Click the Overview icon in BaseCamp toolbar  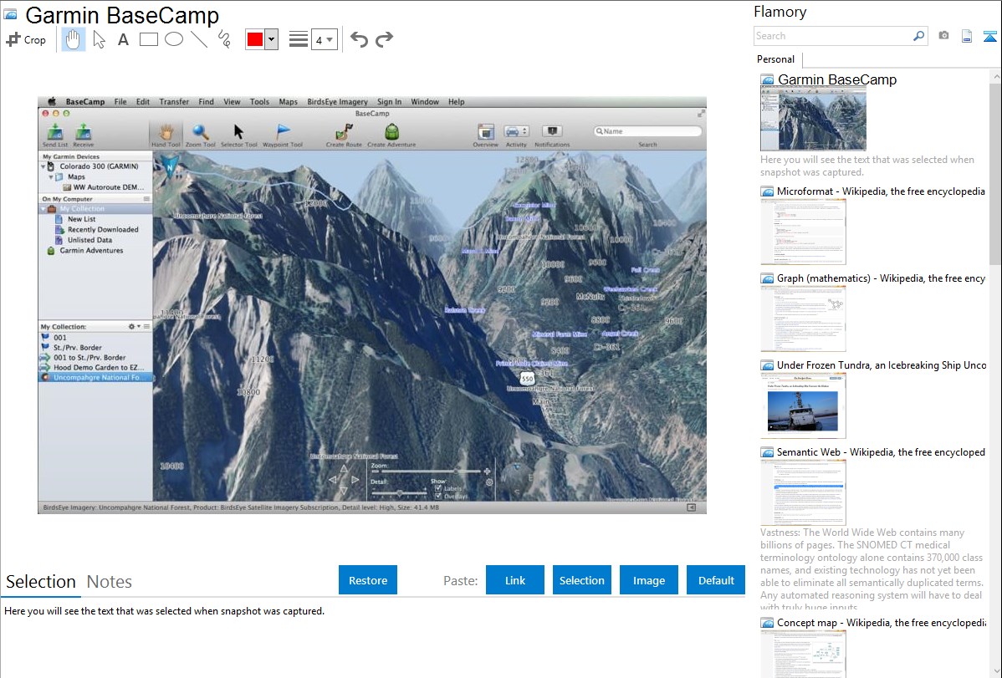[486, 131]
